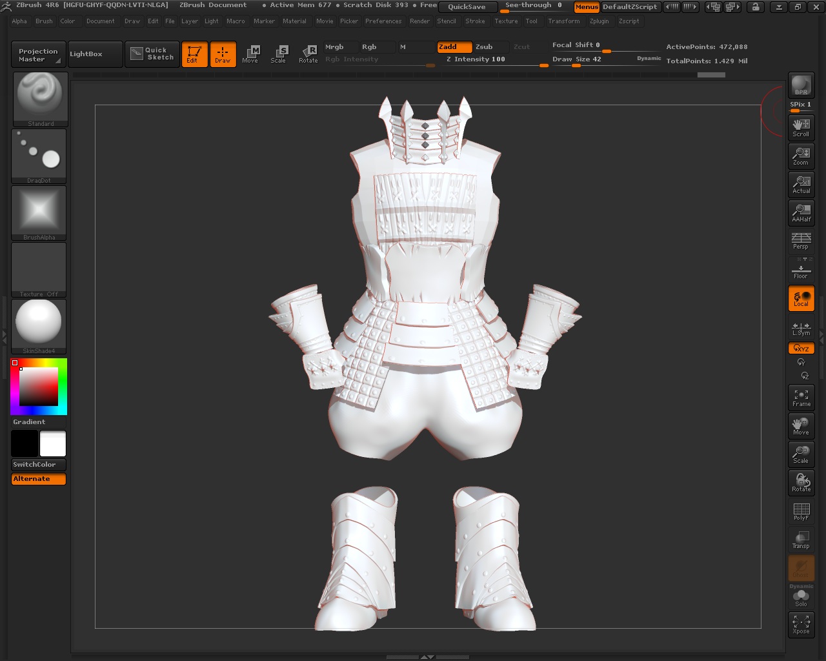Viewport: 826px width, 661px height.
Task: Toggle the Floor grid
Action: (801, 269)
